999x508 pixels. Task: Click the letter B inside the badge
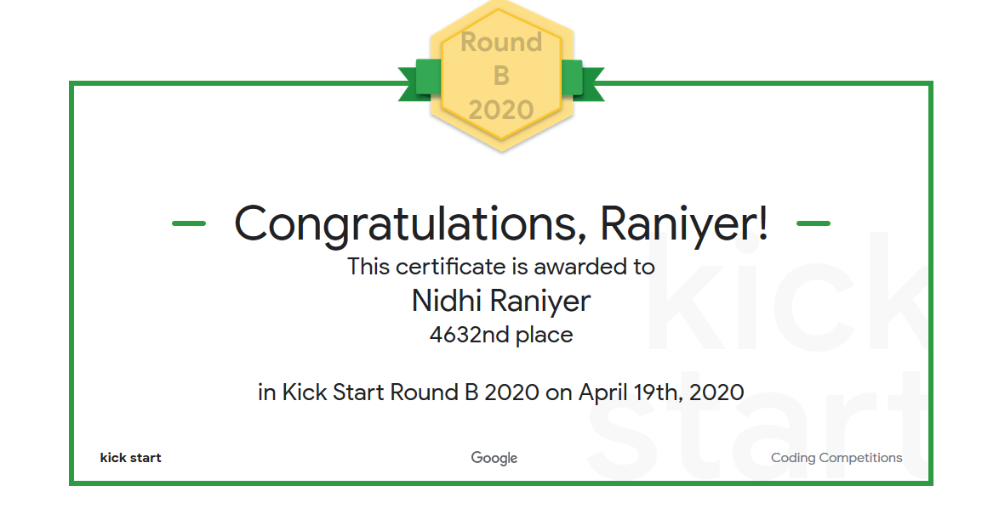click(x=501, y=76)
